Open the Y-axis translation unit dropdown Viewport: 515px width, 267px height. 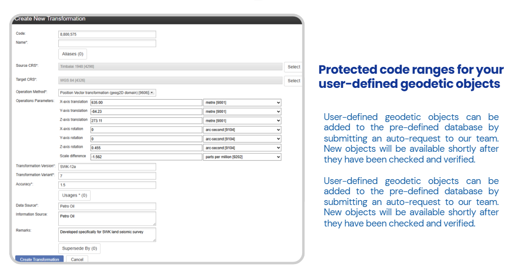tap(242, 111)
